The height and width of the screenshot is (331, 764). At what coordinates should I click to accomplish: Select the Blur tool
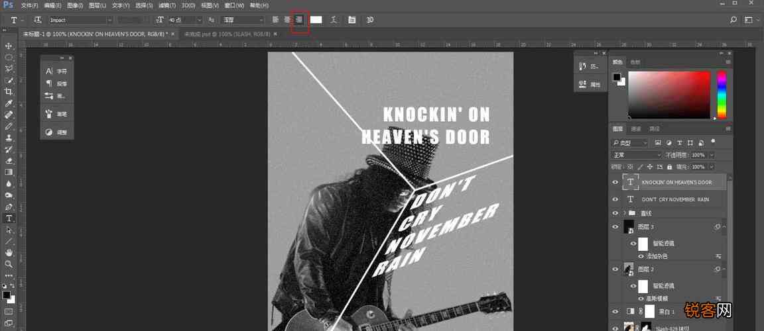point(8,184)
